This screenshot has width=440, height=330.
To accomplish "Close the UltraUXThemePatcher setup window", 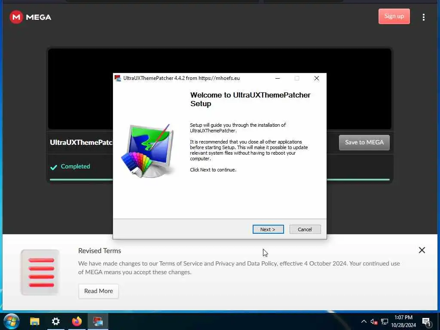I will click(317, 78).
